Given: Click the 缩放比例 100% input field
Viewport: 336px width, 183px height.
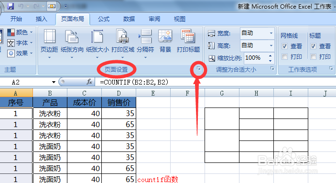Looking at the screenshot, I should 255,58.
